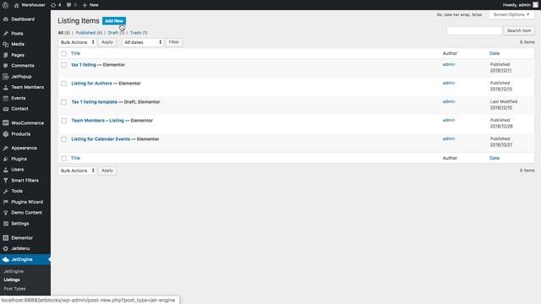The image size is (541, 304).
Task: Click the search items input field
Action: [474, 30]
